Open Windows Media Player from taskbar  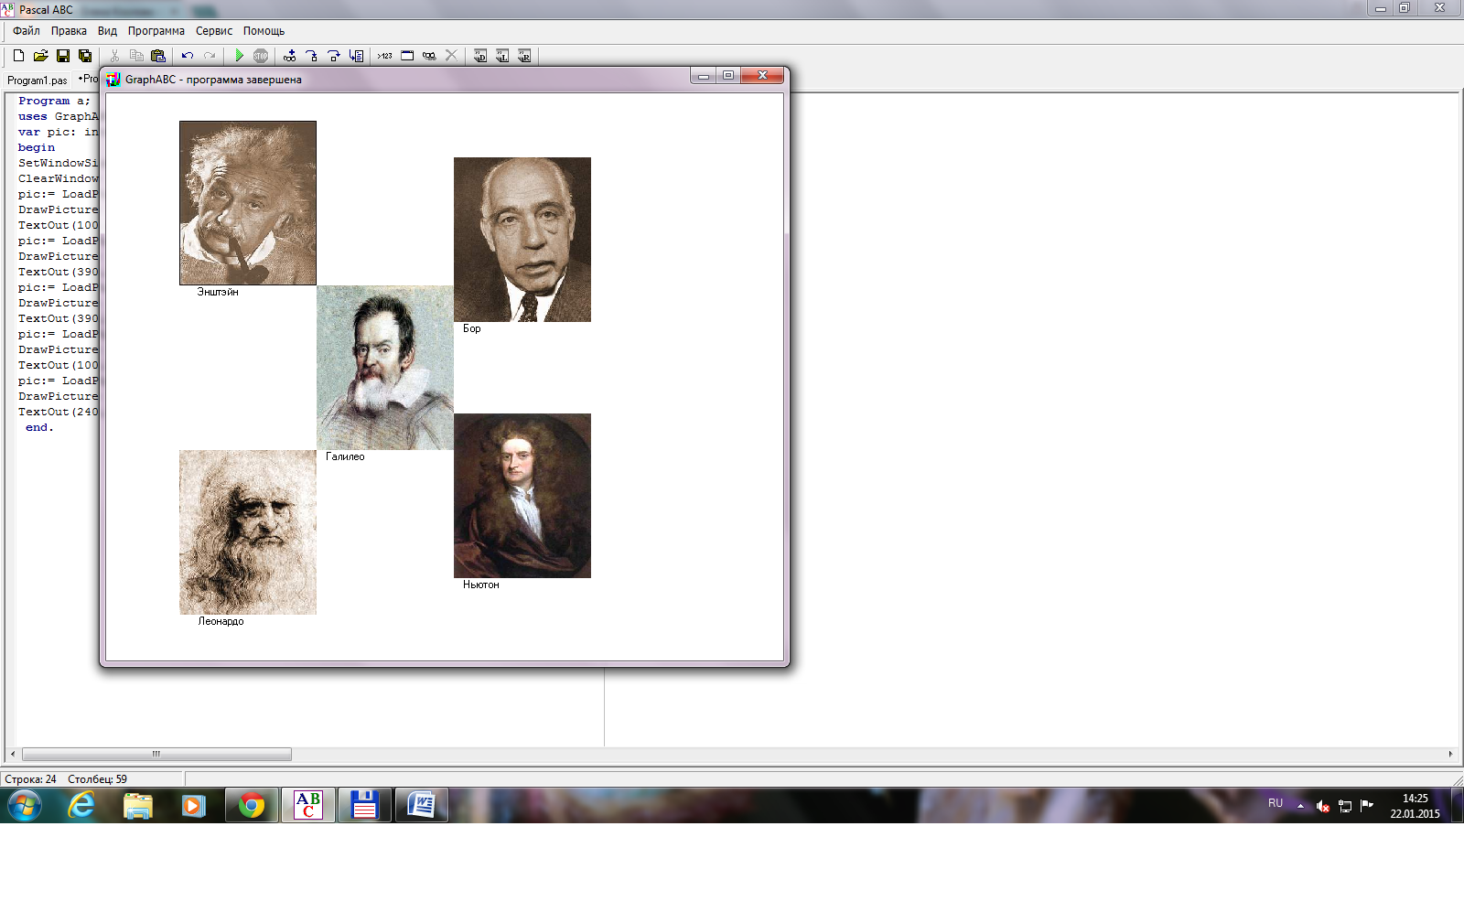[x=193, y=806]
